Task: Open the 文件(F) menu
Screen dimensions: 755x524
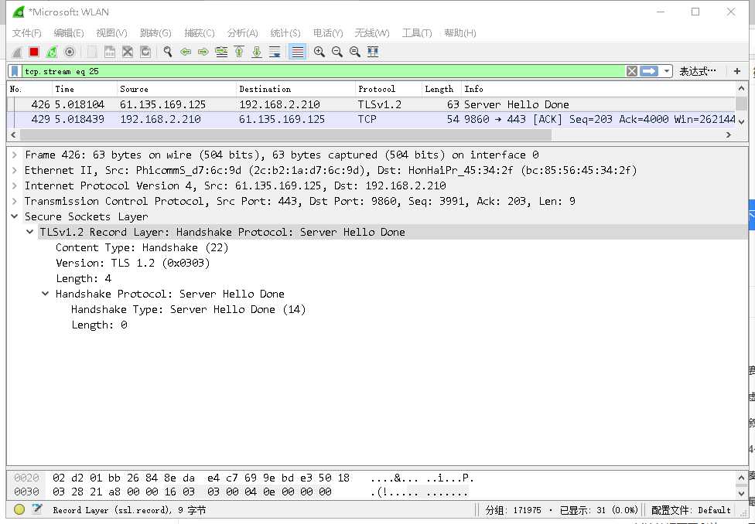Action: tap(26, 32)
